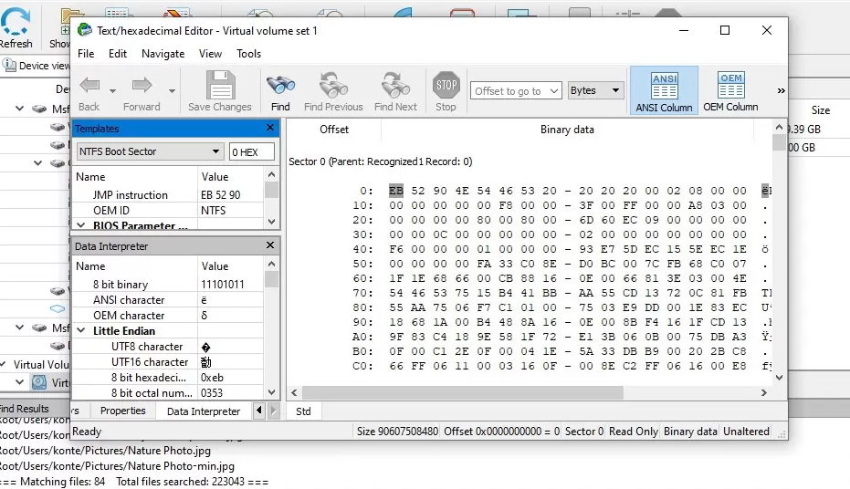Select the UTF8 character row
This screenshot has width=850, height=489.
(168, 347)
